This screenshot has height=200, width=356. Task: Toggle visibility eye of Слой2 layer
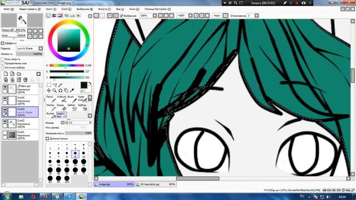5,122
